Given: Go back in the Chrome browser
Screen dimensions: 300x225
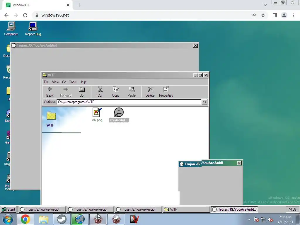Looking at the screenshot, I should pyautogui.click(x=6, y=15).
